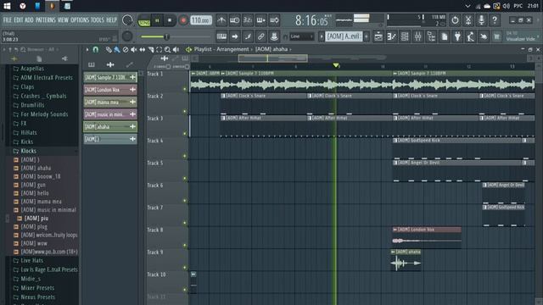Toggle the 3-2-1 countdown before recording
The image size is (543, 305).
[248, 20]
